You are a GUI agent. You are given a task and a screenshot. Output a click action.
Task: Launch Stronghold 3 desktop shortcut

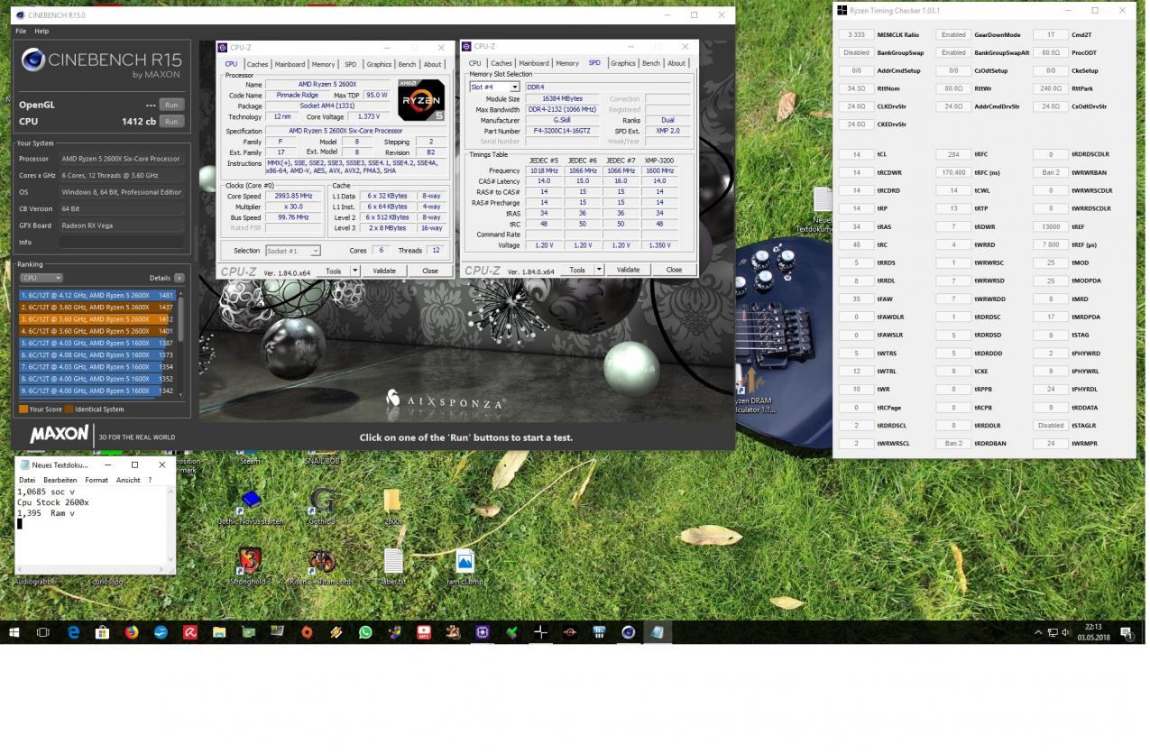point(250,566)
